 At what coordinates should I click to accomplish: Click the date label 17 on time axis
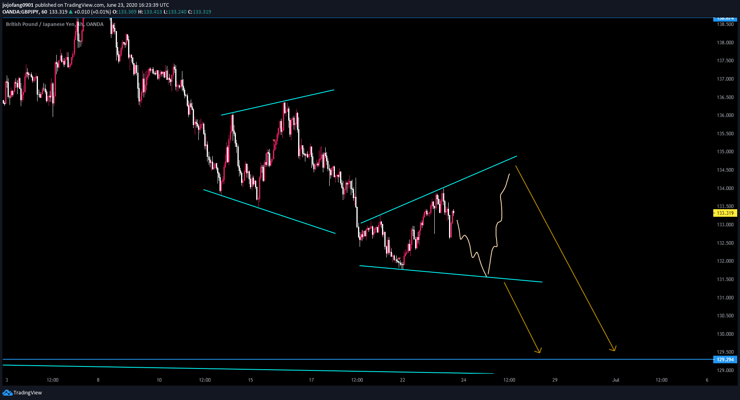coord(311,380)
